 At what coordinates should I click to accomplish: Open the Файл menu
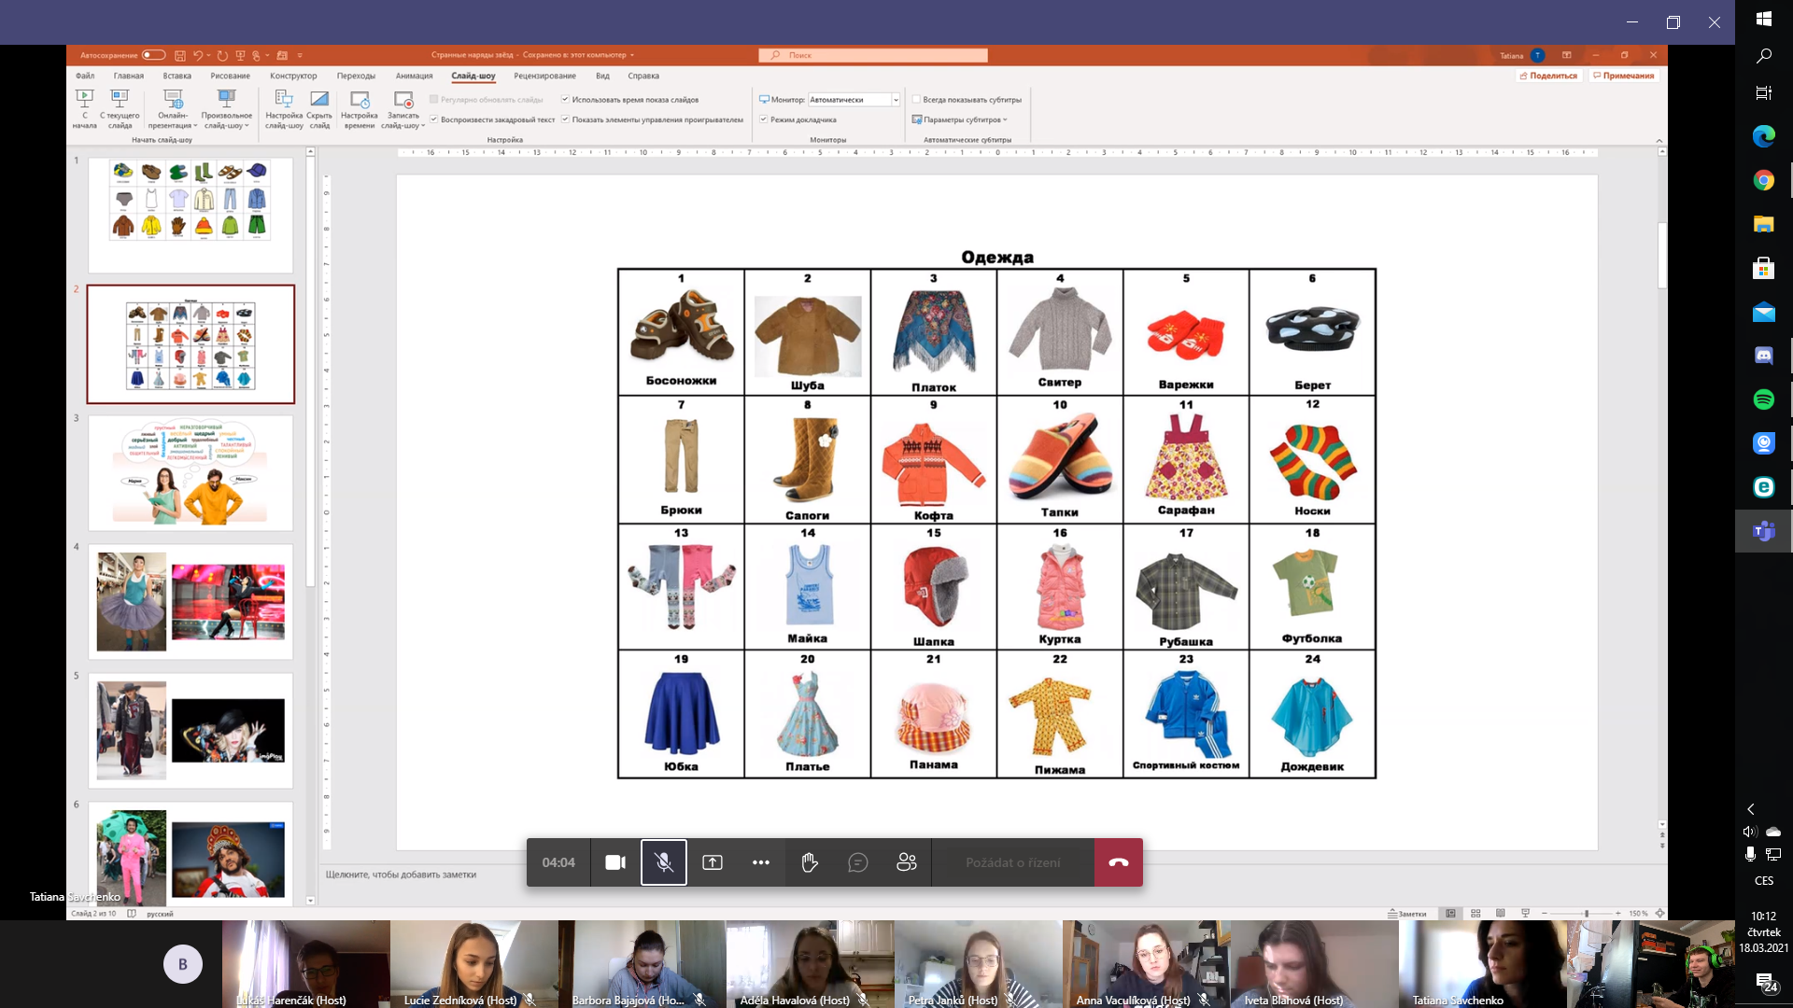pos(85,76)
